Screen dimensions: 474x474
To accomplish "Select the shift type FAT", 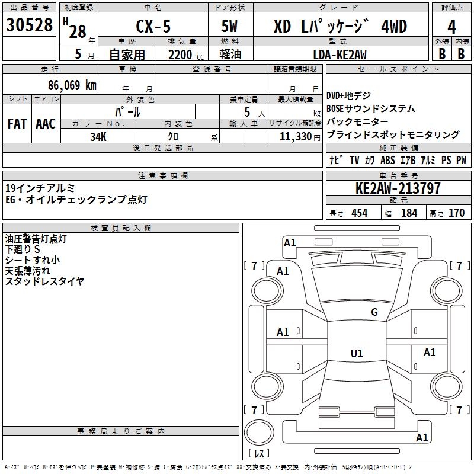I will click(x=17, y=124).
